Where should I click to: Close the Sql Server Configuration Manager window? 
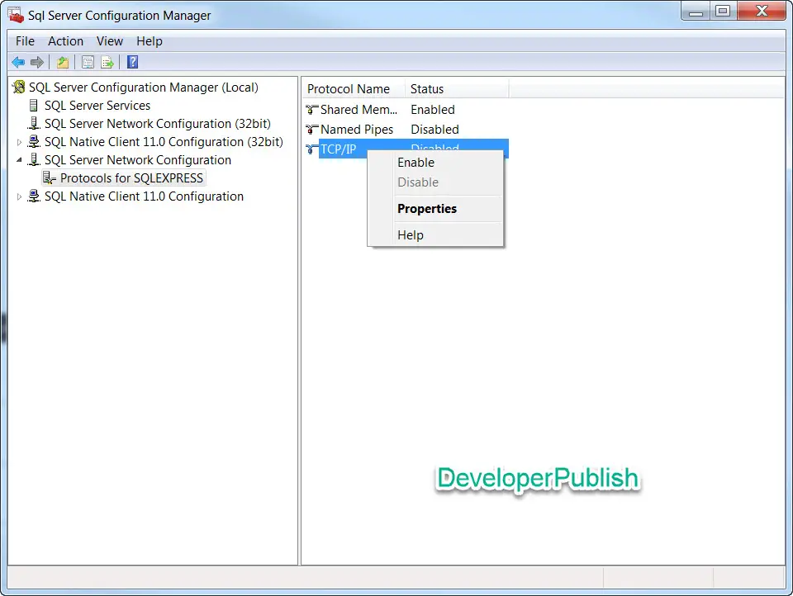tap(762, 11)
